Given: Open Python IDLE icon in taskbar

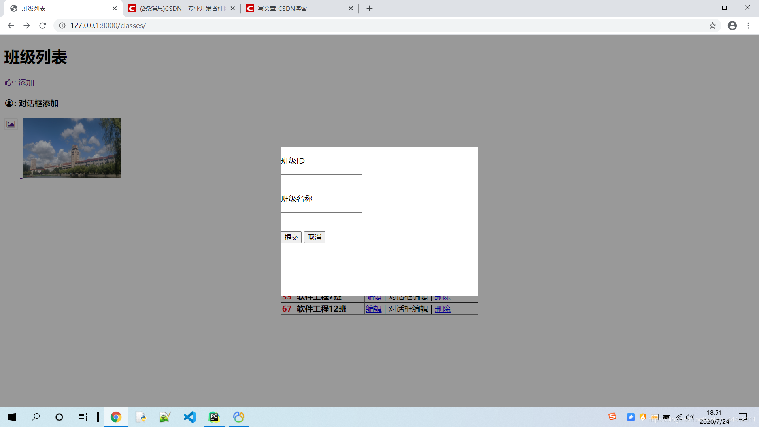Looking at the screenshot, I should [x=141, y=417].
